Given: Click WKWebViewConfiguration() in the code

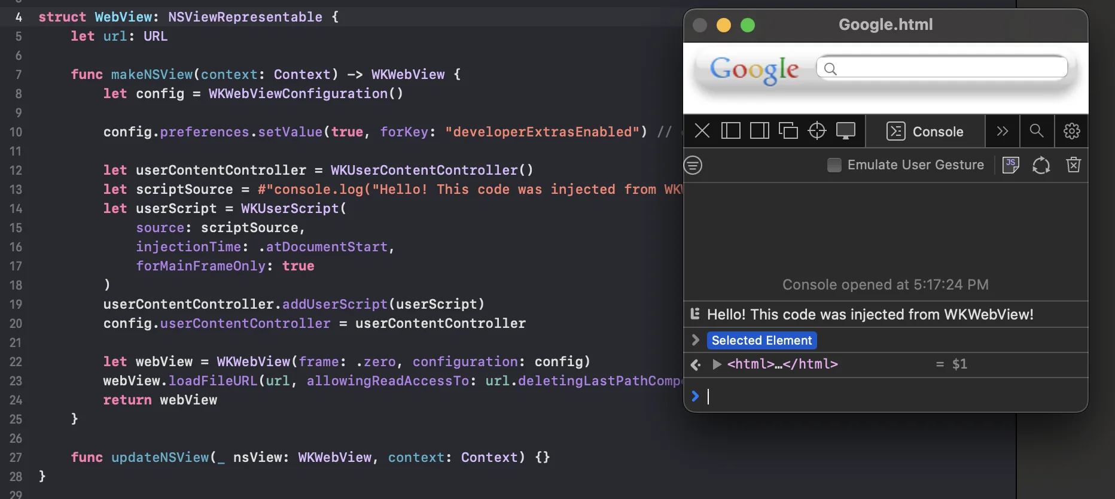Looking at the screenshot, I should pos(306,94).
